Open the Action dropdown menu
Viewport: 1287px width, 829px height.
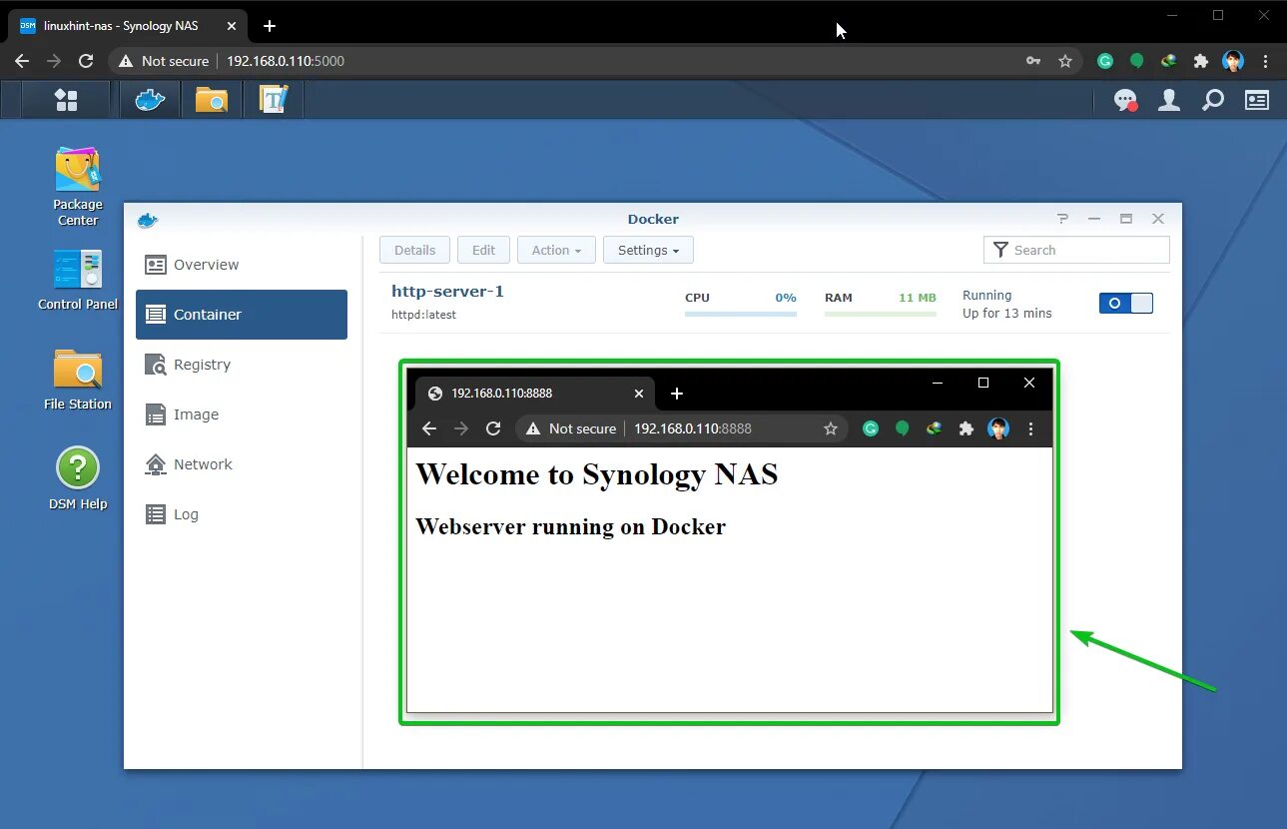(556, 250)
